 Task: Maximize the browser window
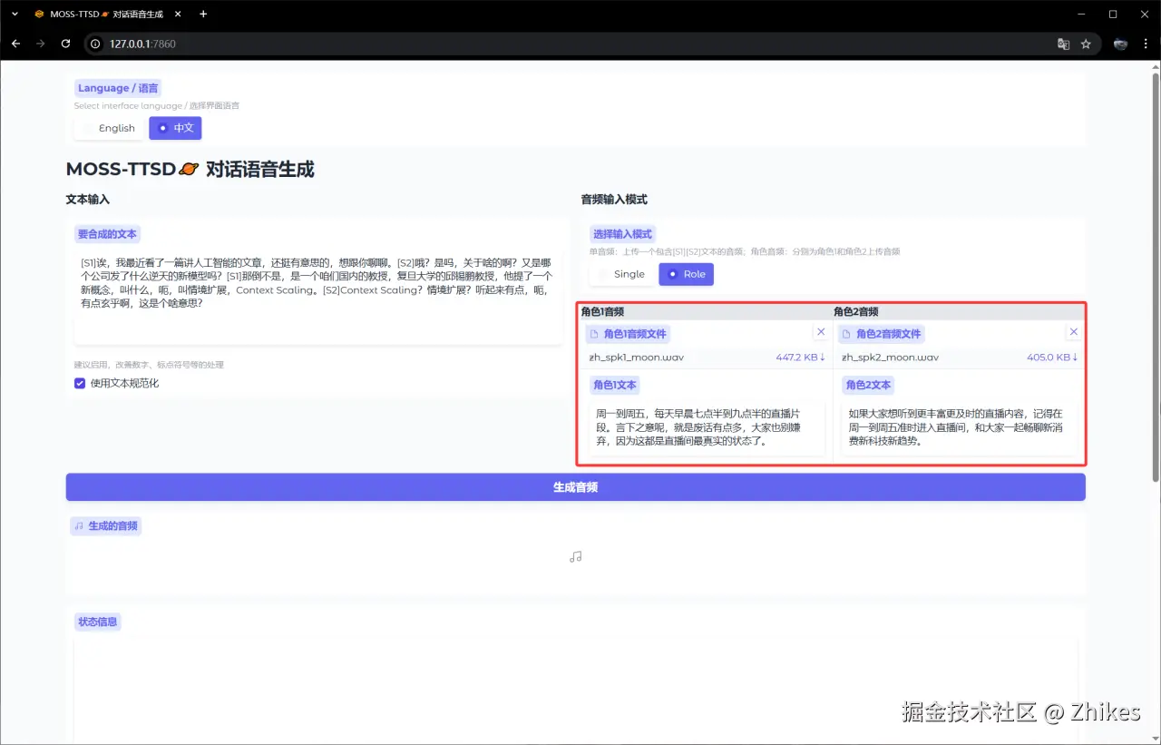tap(1113, 14)
